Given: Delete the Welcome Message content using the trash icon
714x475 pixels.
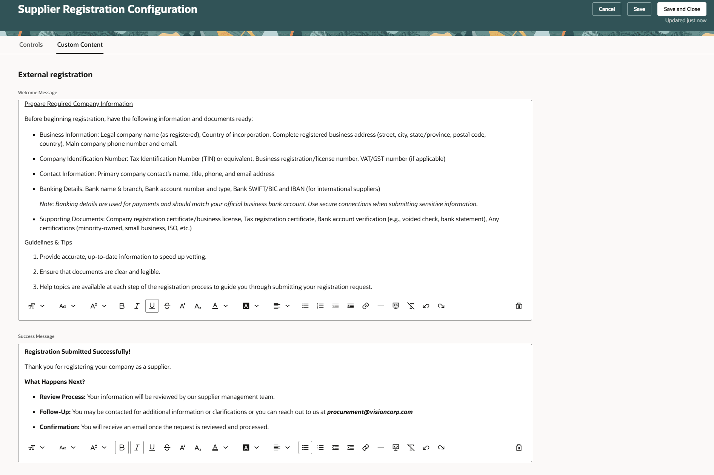Looking at the screenshot, I should pyautogui.click(x=519, y=306).
